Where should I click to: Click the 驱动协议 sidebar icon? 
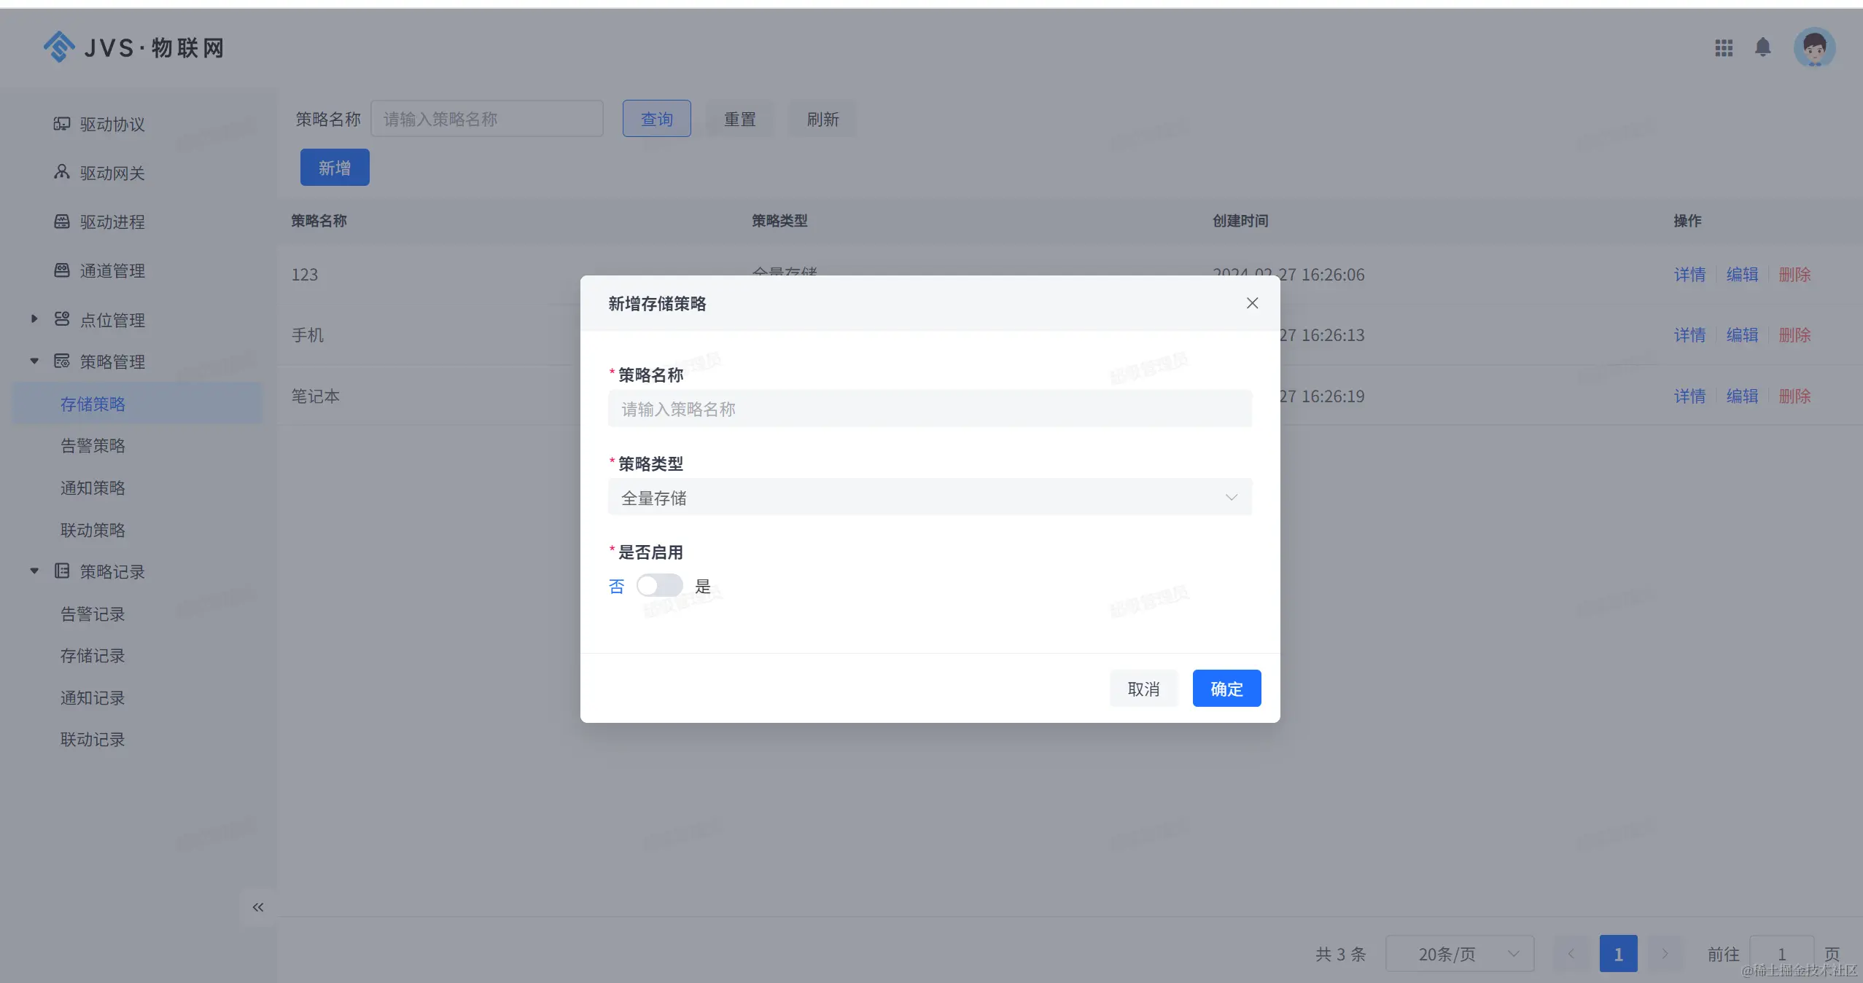(x=62, y=124)
